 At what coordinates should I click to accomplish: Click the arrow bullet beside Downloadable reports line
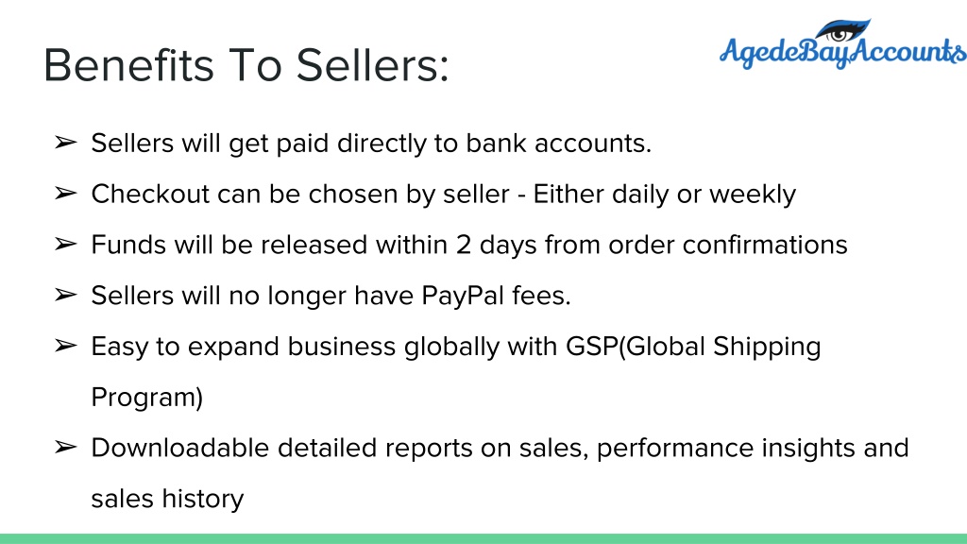point(65,447)
